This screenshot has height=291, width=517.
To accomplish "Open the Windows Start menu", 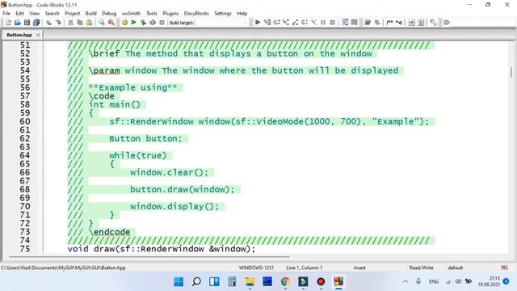I will pos(179,282).
